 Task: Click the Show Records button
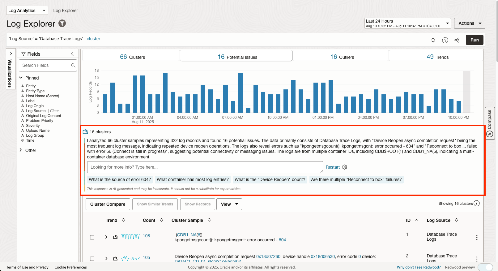click(x=198, y=204)
